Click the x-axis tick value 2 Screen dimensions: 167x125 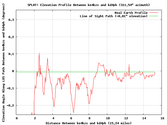[x=35, y=118]
